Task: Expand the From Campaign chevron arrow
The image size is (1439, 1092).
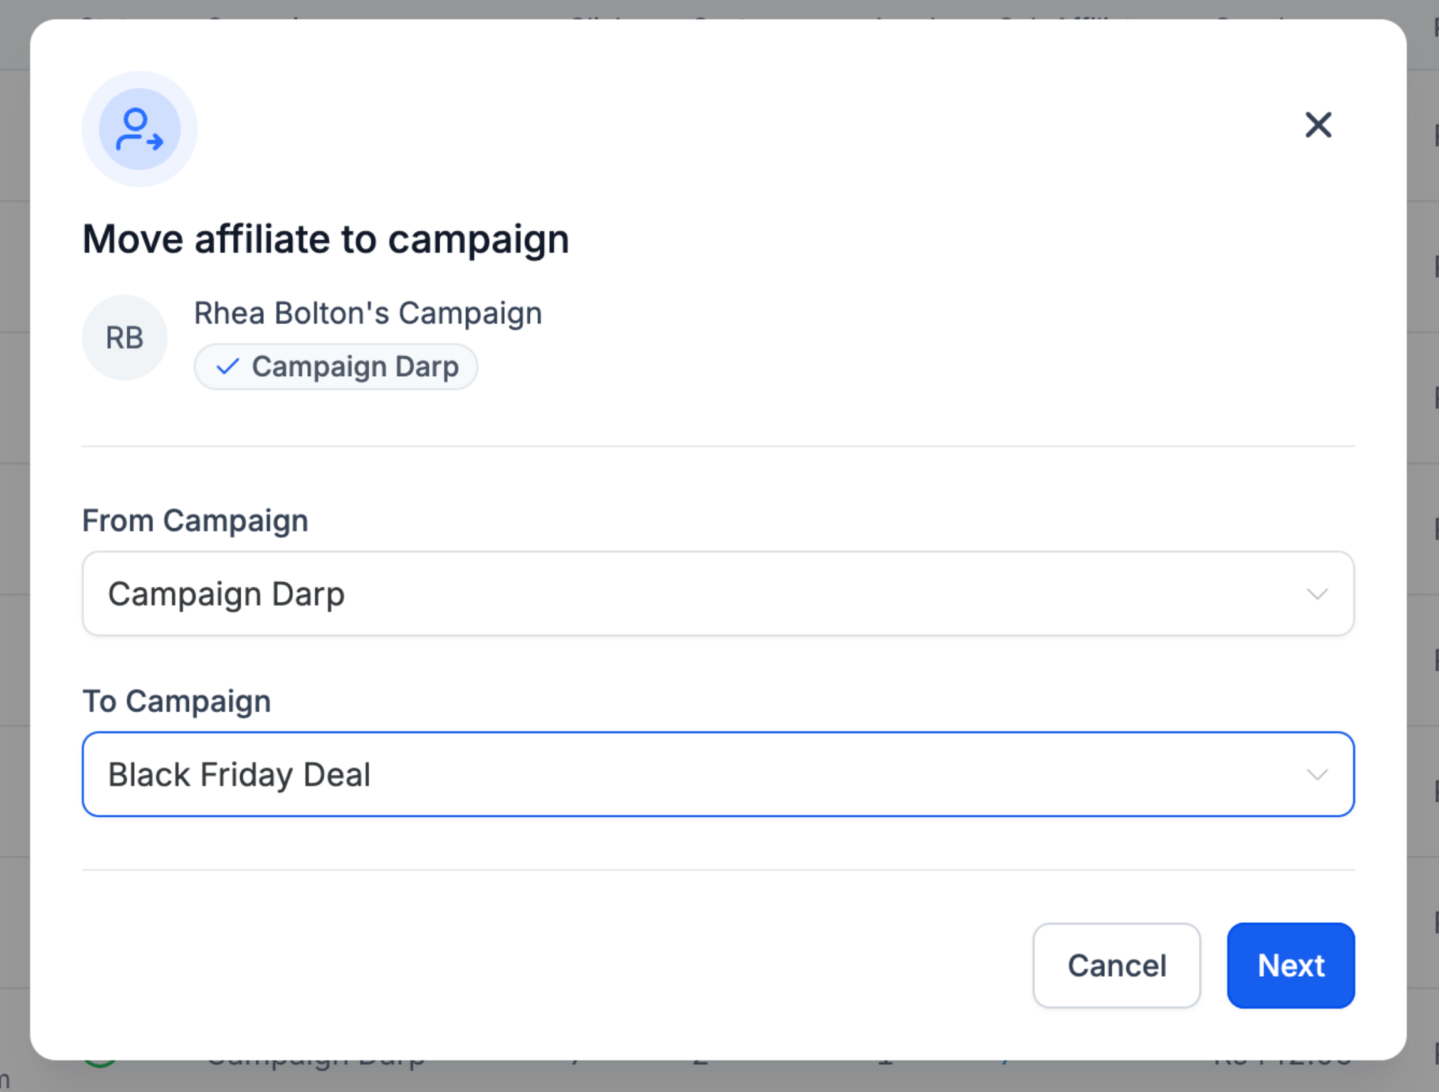Action: pyautogui.click(x=1317, y=594)
